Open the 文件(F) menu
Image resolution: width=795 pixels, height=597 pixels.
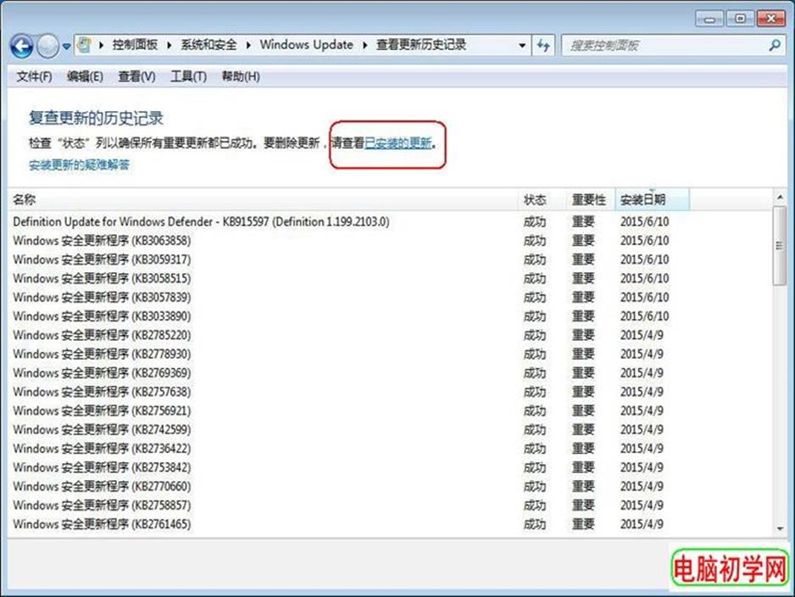click(x=34, y=76)
